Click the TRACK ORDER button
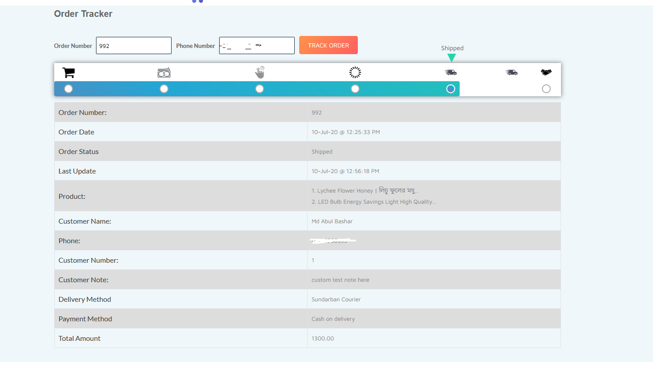The image size is (653, 371). tap(329, 45)
